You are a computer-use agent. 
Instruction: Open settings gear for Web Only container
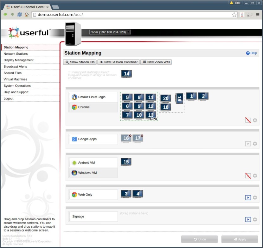point(255,197)
